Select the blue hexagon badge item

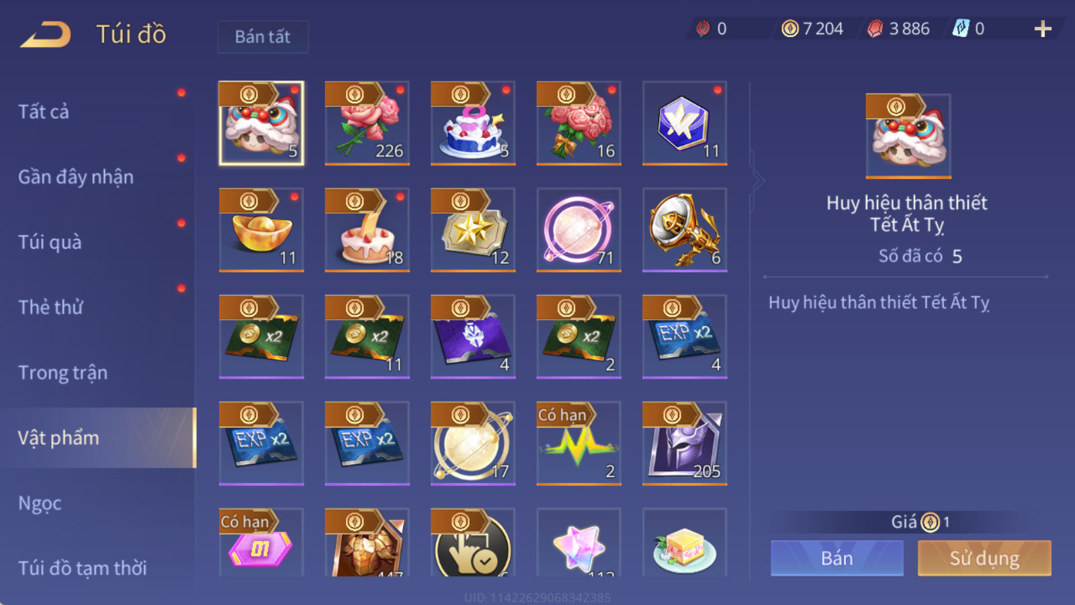pos(685,123)
